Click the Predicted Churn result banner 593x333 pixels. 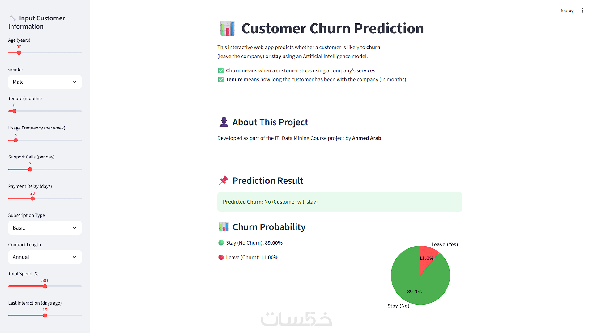click(x=339, y=202)
